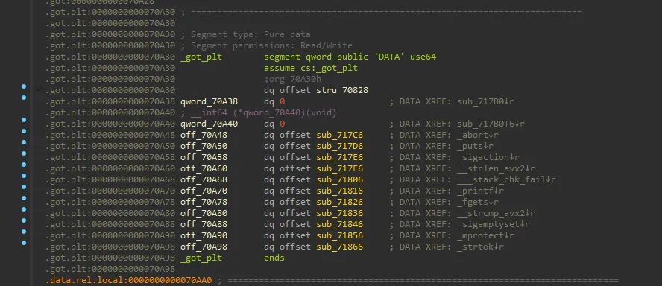
Task: Follow the sub_717C6 offset reference
Action: click(x=339, y=135)
